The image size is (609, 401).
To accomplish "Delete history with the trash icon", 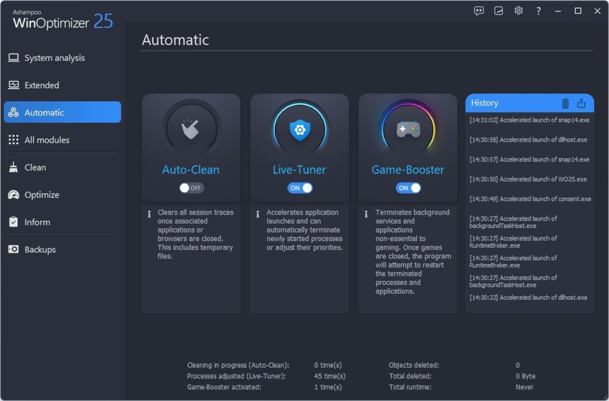I will tap(565, 103).
